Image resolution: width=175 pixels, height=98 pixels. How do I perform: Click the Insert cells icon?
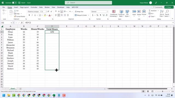click(x=134, y=11)
